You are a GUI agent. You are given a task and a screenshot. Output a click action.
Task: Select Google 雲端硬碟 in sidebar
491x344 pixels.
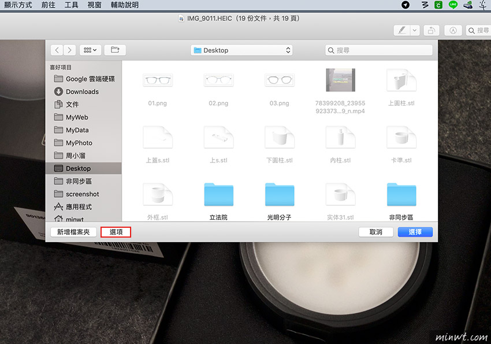coord(84,79)
